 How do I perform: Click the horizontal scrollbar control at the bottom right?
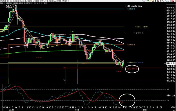173,107
